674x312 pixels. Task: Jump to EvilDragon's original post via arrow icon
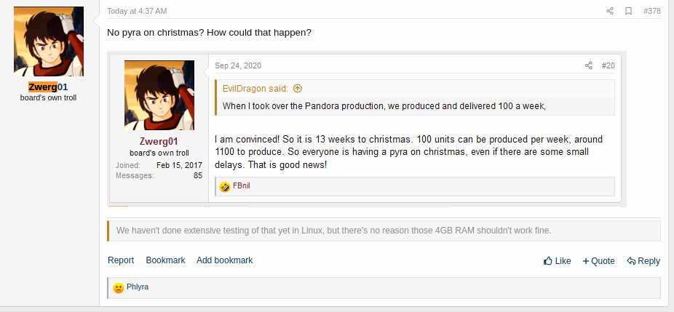click(x=297, y=89)
